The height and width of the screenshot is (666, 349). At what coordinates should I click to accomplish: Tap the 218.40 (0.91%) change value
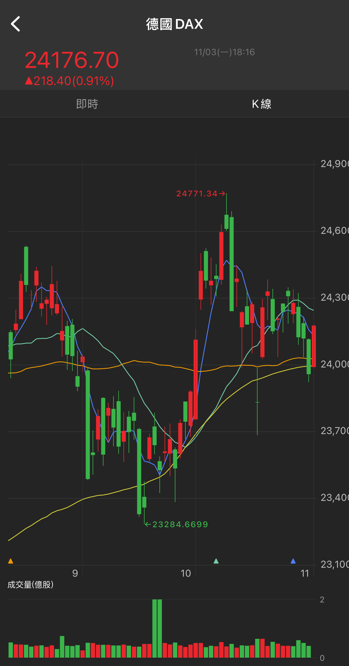tap(74, 81)
